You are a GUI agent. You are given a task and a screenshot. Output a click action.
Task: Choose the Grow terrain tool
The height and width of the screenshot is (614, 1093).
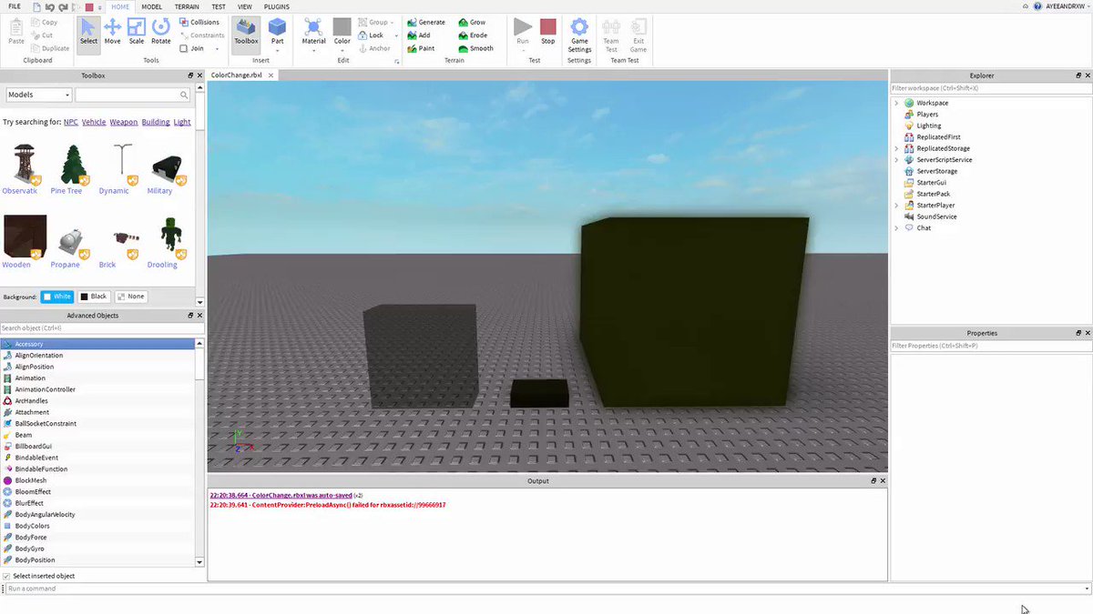[x=472, y=22]
